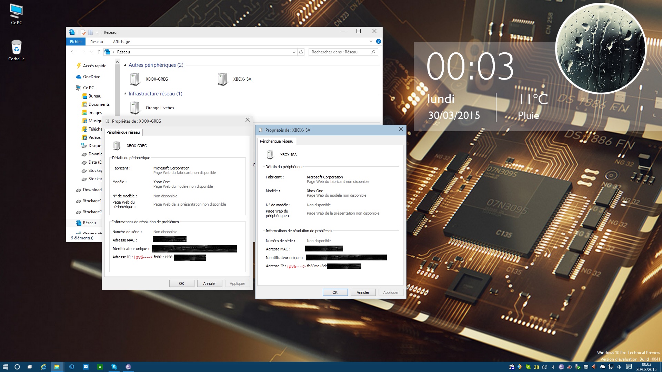Expand the ribbon with the chevron
The image size is (662, 372).
[371, 42]
